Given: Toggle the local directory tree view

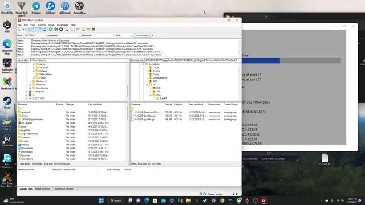Looking at the screenshot, I should [x=34, y=30].
